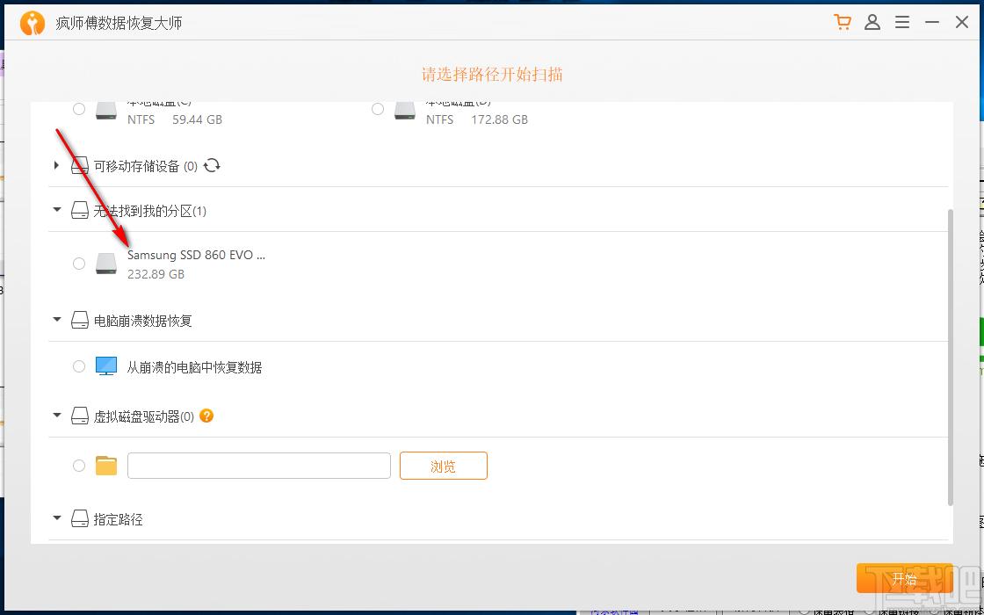Collapse the 指定路径 section arrow
Viewport: 984px width, 615px height.
pyautogui.click(x=57, y=518)
